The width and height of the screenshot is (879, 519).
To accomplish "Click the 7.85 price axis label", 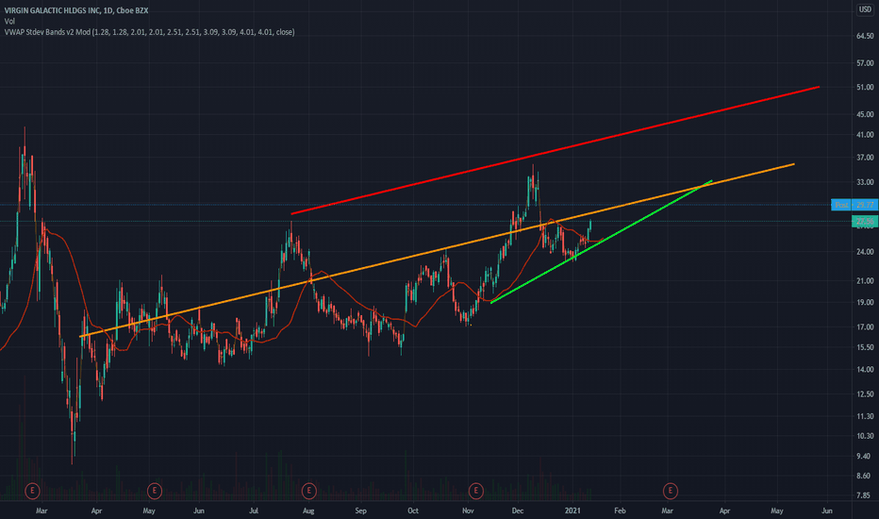I will coord(865,495).
